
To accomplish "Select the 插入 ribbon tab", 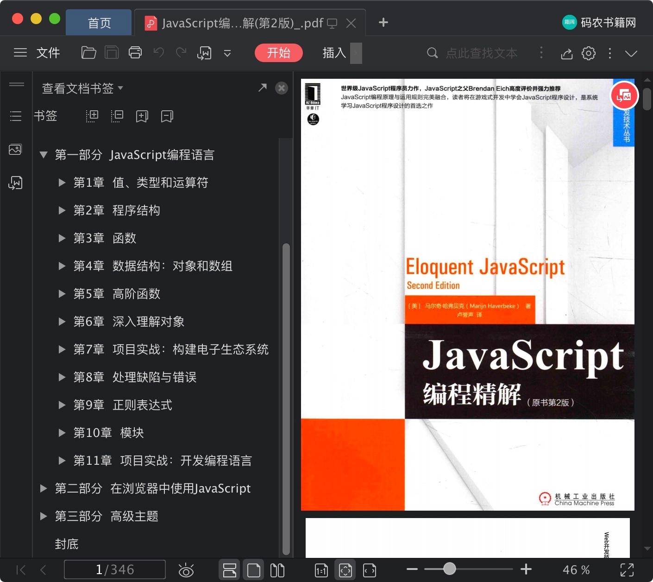I will (x=334, y=53).
